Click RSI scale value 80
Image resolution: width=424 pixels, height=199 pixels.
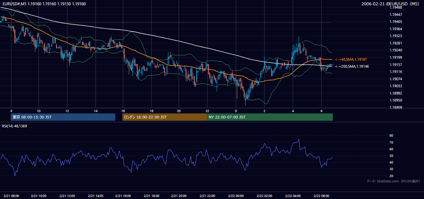(391, 136)
